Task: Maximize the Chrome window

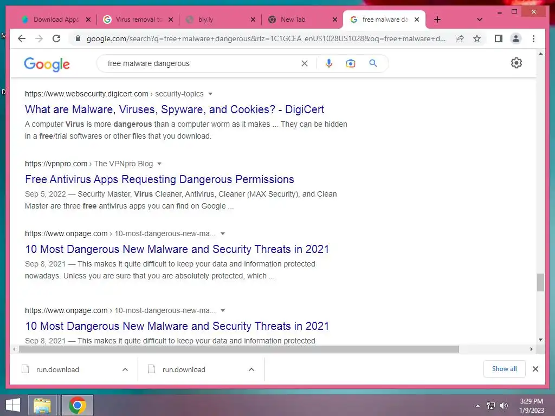Action: (514, 12)
